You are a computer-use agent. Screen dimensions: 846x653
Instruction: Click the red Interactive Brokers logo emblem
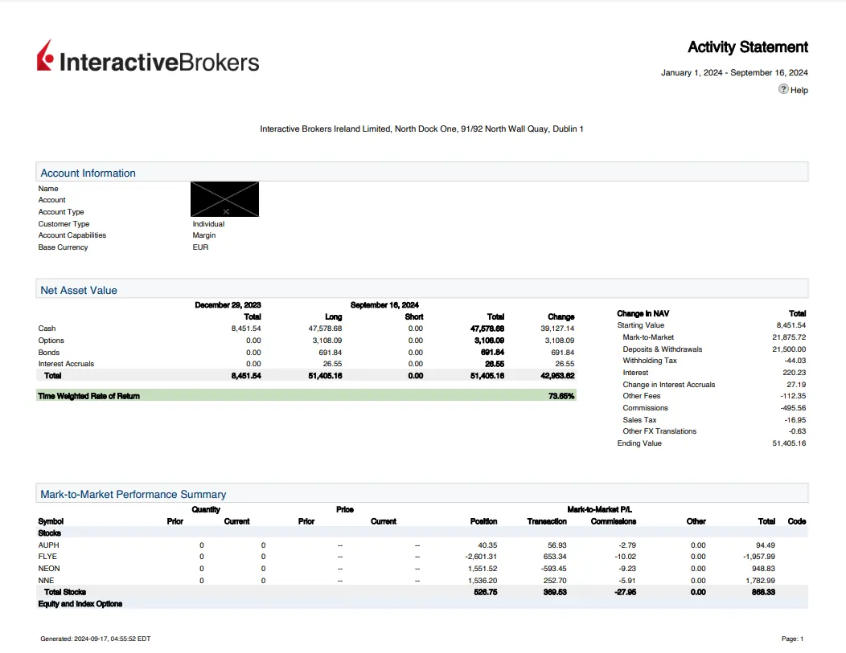[46, 56]
